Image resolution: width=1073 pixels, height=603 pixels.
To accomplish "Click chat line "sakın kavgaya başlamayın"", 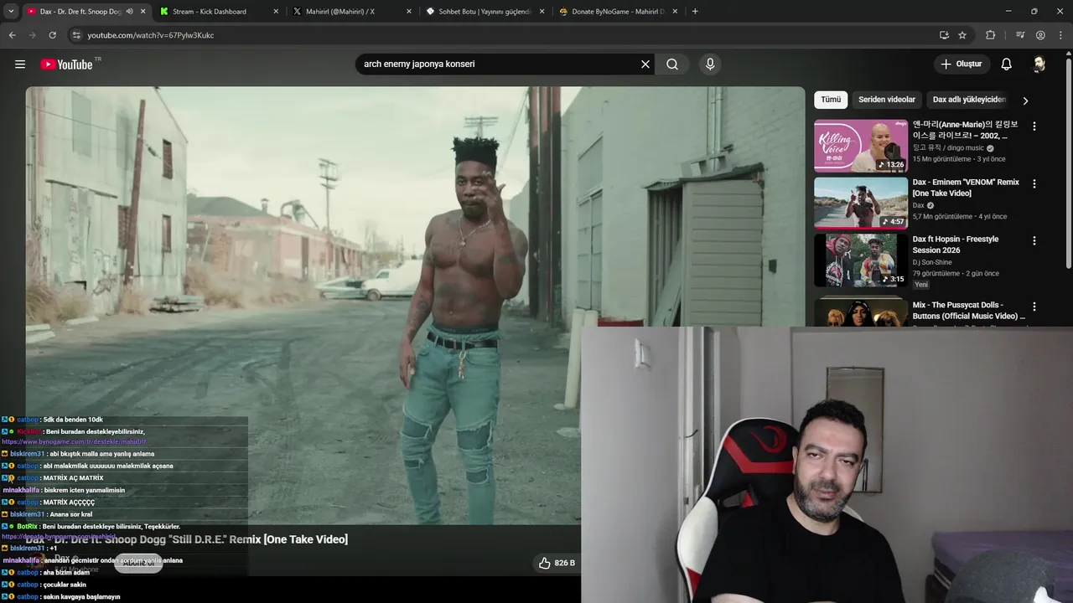I will pos(81,597).
